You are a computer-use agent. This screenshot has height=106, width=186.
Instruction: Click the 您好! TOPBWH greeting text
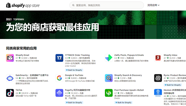click(15, 19)
